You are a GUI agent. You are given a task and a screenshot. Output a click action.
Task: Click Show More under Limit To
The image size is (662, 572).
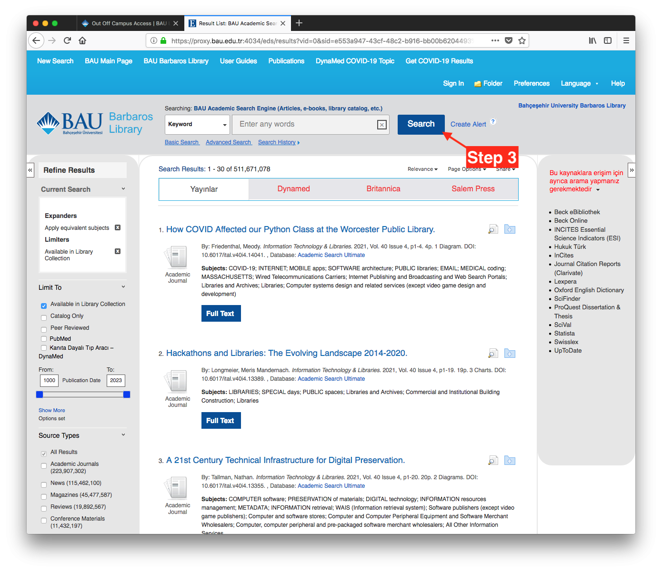pos(52,410)
